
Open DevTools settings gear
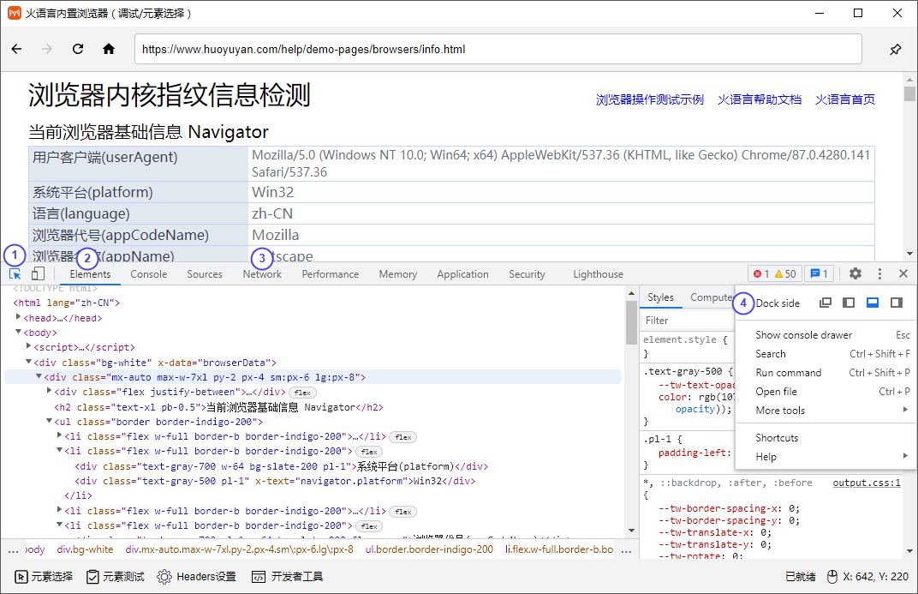click(x=855, y=273)
